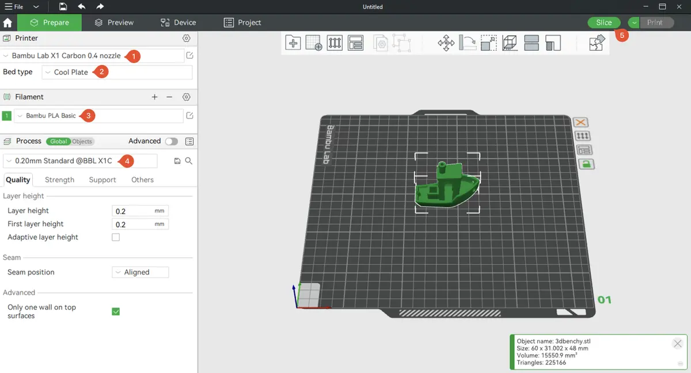Image resolution: width=691 pixels, height=373 pixels.
Task: Select the Auto orient icon
Action: [335, 43]
